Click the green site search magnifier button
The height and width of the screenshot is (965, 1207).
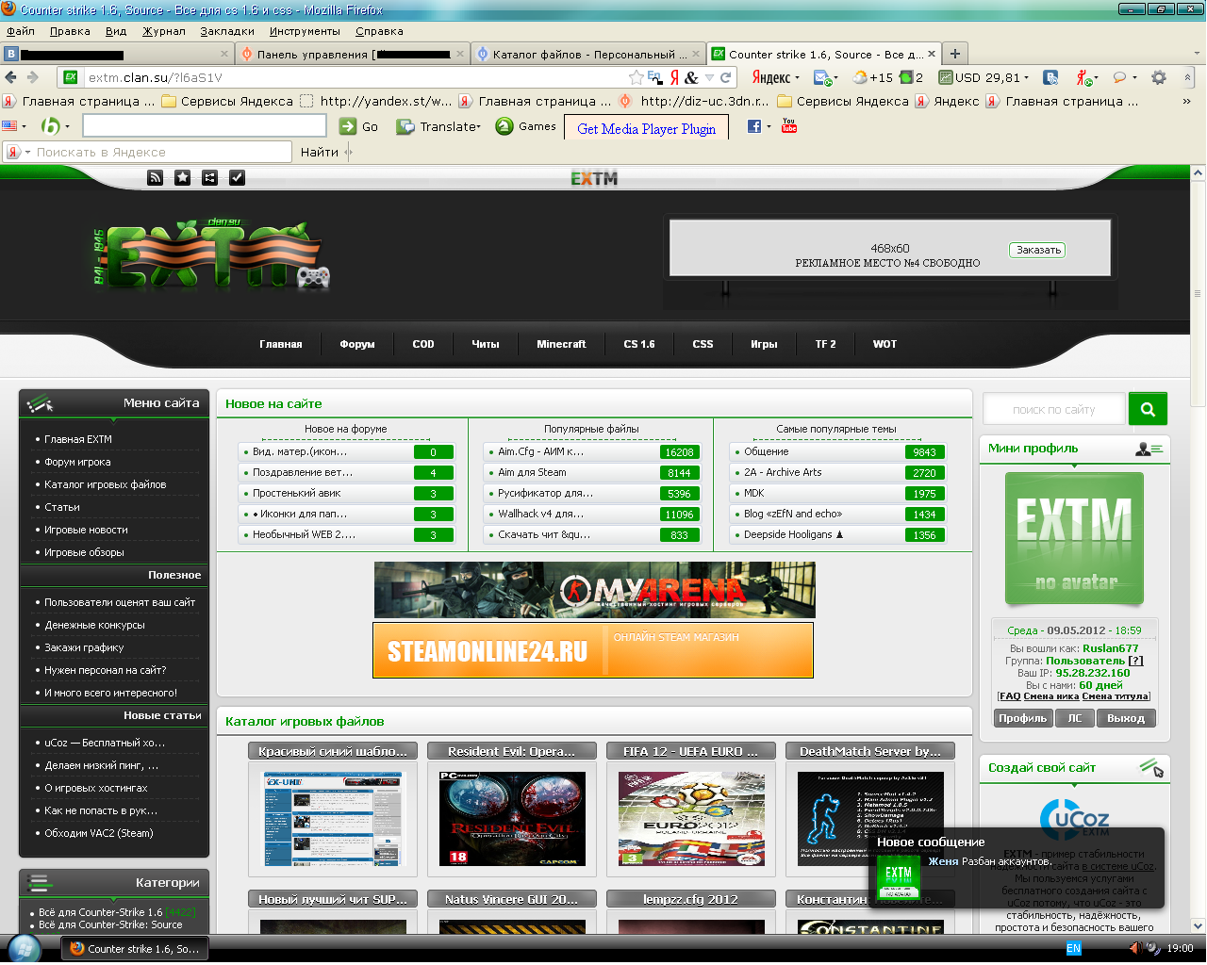pyautogui.click(x=1148, y=409)
